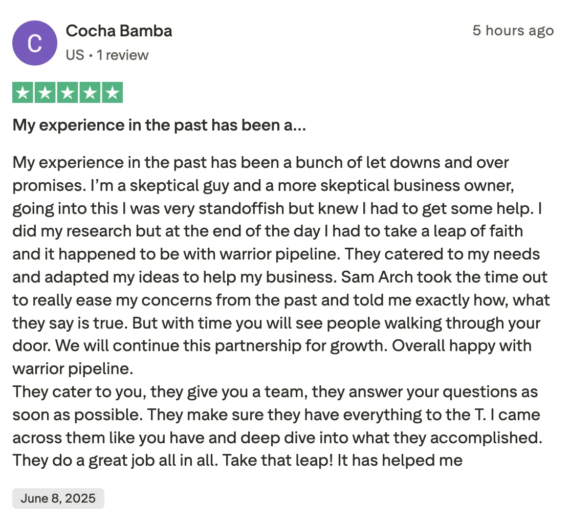This screenshot has width=570, height=521.
Task: Click the first green rating star
Action: (x=23, y=92)
